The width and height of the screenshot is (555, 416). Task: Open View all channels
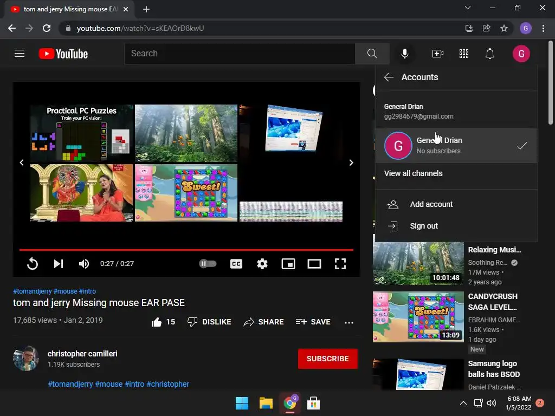[414, 173]
